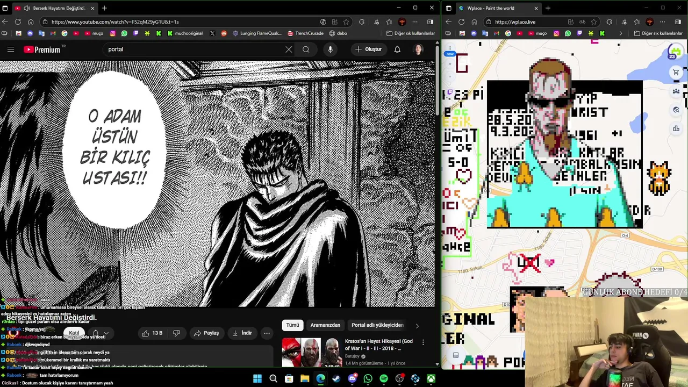Click the YouTube search magnifier button
The image size is (688, 387).
coord(306,49)
